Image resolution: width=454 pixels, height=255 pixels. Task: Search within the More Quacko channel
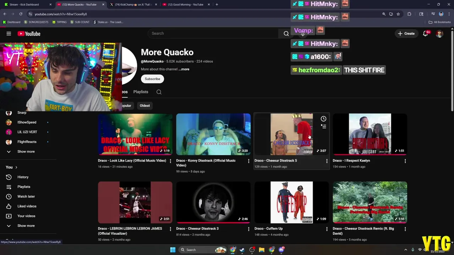click(159, 92)
